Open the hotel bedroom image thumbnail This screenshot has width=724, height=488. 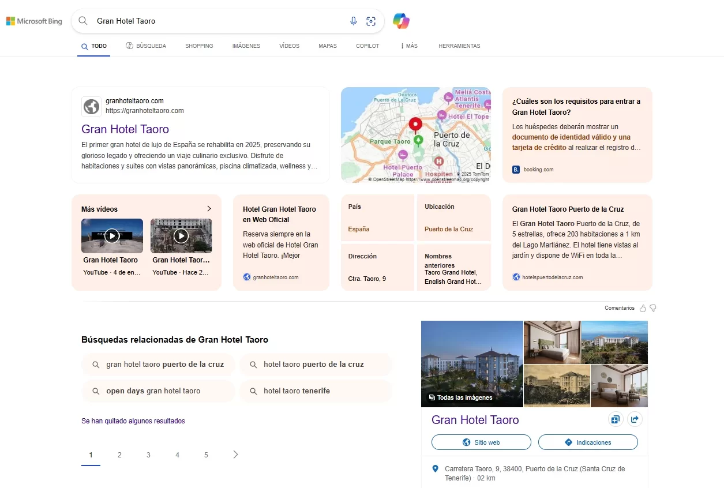(552, 342)
